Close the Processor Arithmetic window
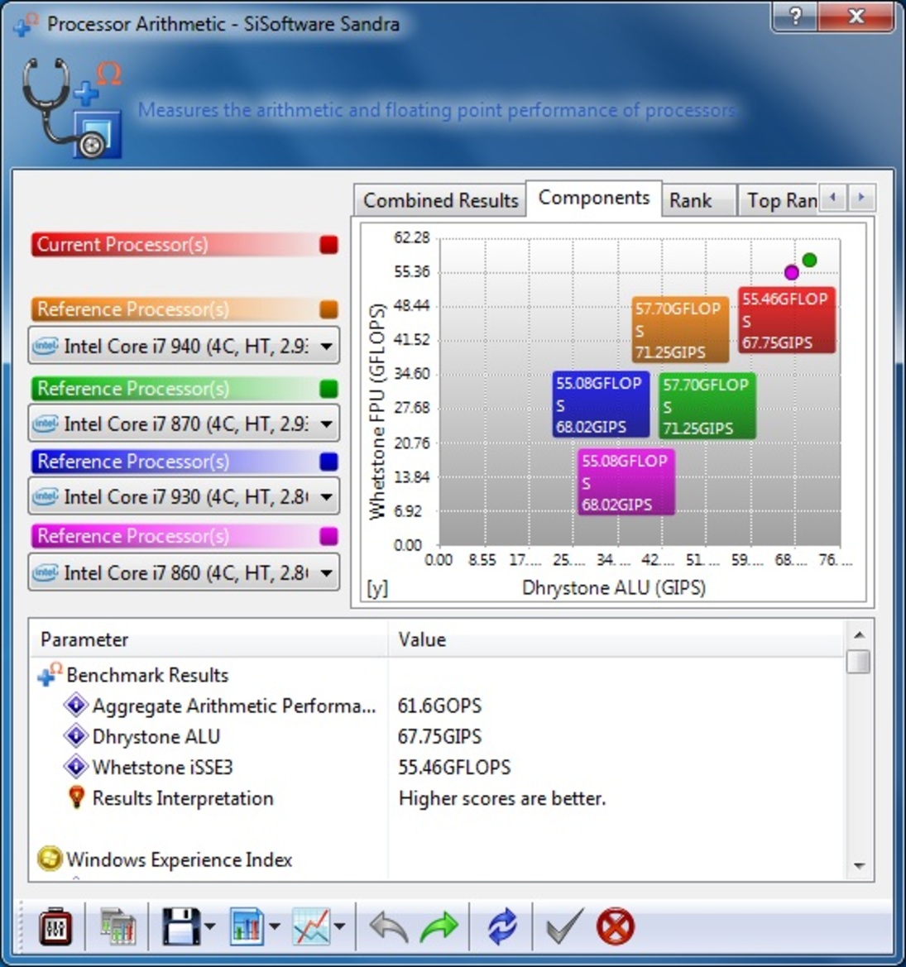 856,17
